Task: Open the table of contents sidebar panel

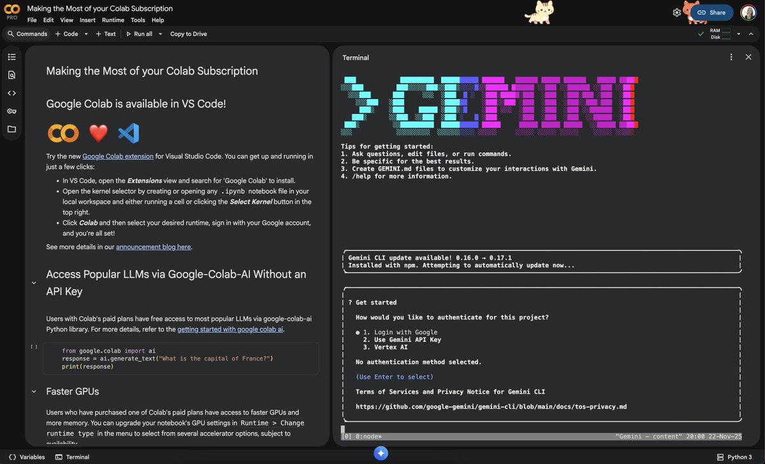Action: [11, 56]
